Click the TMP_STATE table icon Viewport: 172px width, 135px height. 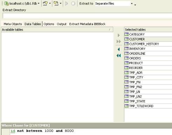pyautogui.click(x=127, y=101)
